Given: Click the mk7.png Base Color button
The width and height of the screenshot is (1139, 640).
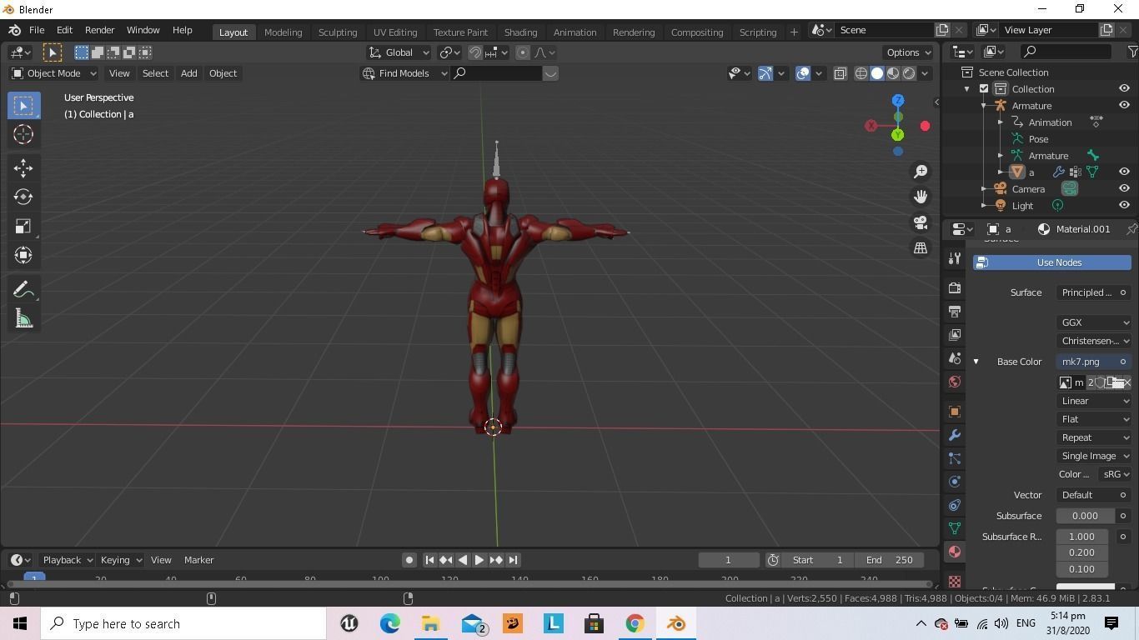Looking at the screenshot, I should pos(1094,362).
